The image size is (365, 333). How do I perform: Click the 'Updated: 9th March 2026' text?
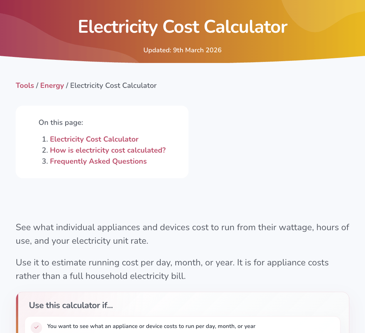coord(182,50)
